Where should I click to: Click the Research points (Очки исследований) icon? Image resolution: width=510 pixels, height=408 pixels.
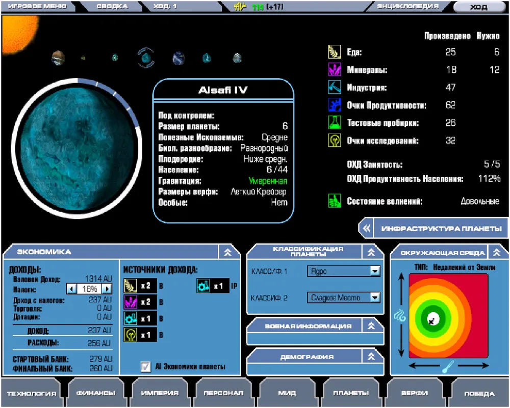[x=334, y=140]
